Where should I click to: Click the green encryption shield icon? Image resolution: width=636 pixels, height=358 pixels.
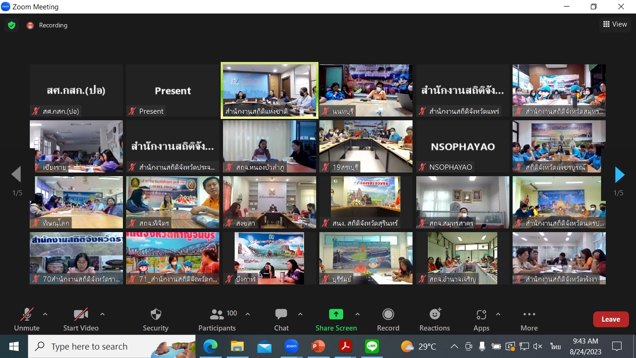(12, 25)
